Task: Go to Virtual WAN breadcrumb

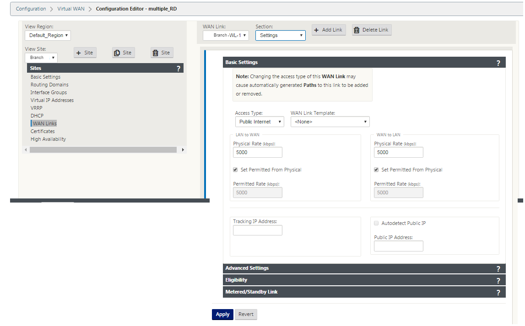Action: click(71, 9)
